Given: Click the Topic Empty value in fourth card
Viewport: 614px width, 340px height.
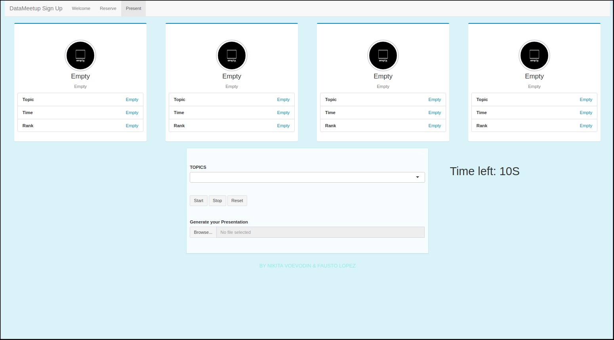Looking at the screenshot, I should coord(585,99).
